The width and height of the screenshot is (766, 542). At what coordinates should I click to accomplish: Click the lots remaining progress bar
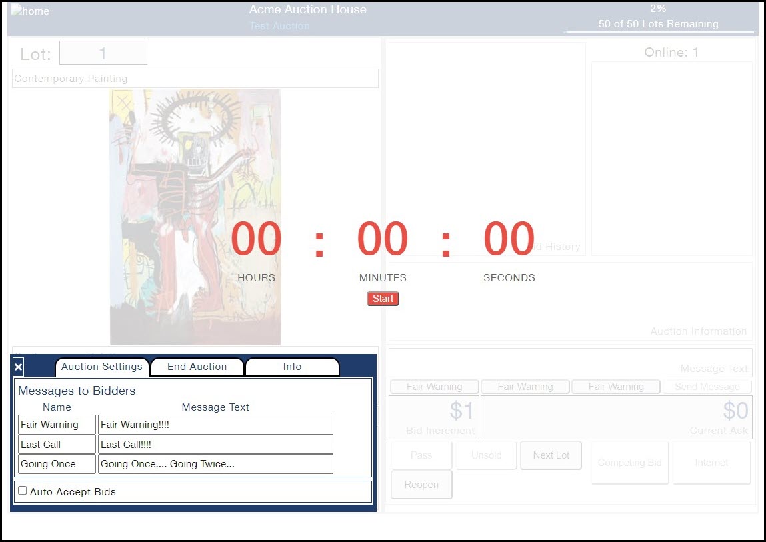click(x=659, y=32)
